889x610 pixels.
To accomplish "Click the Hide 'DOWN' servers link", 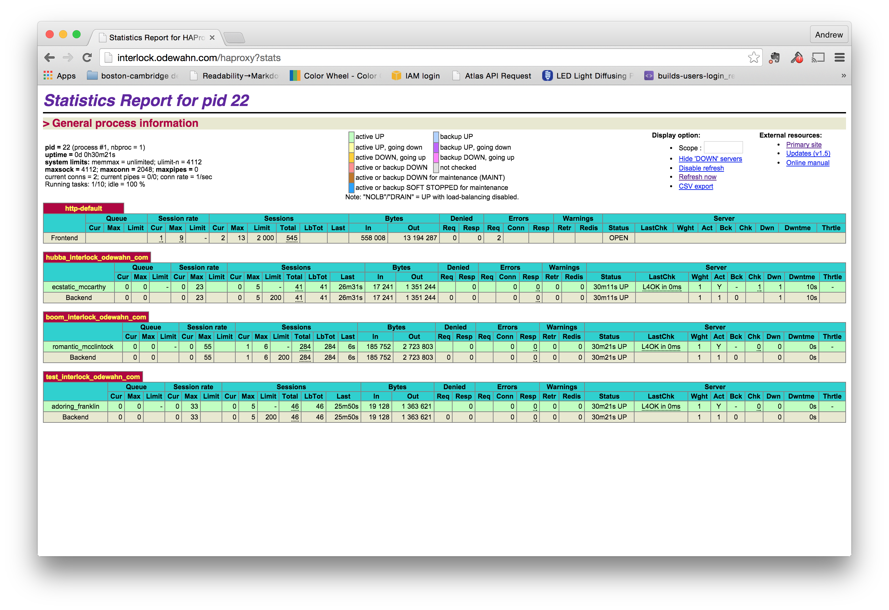I will click(710, 159).
